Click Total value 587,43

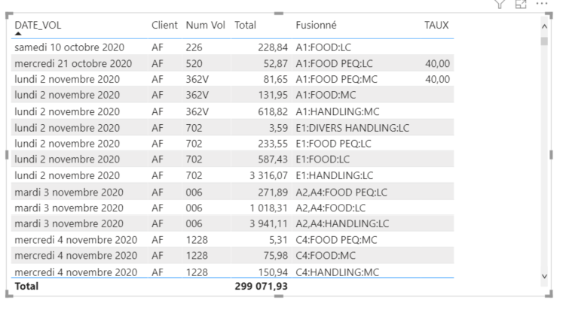273,159
